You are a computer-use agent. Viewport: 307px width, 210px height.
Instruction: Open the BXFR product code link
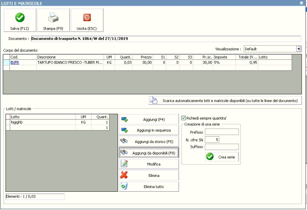coord(15,63)
